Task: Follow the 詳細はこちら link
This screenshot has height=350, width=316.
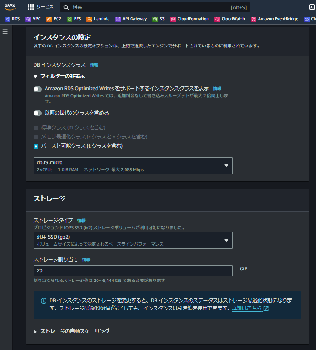Action: [x=247, y=308]
